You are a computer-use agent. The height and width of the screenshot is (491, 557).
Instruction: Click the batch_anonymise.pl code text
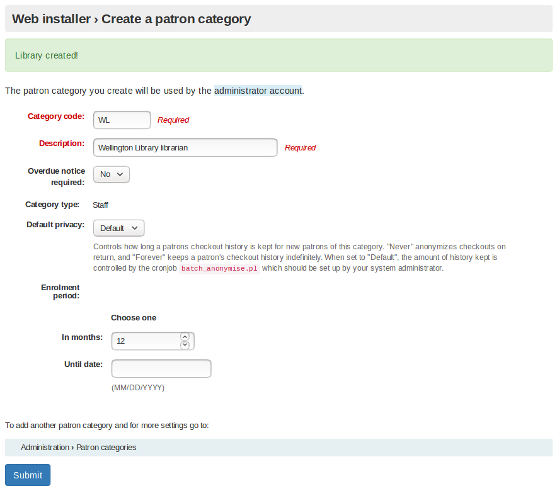tap(219, 269)
